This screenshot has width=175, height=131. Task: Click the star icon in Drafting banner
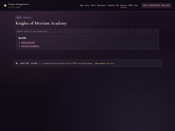[x=17, y=63]
